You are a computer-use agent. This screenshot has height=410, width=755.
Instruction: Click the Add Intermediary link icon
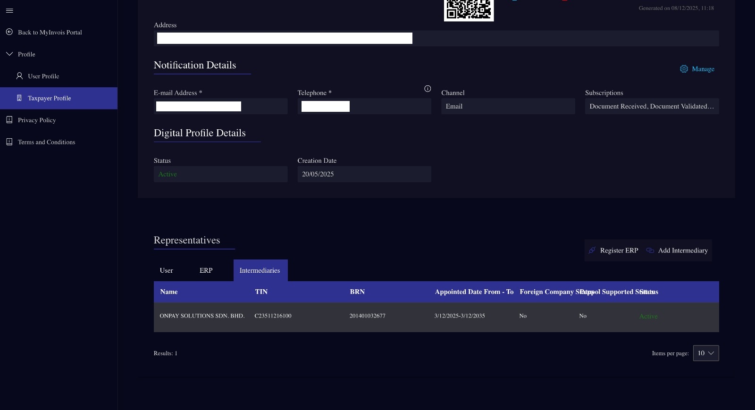pos(650,251)
